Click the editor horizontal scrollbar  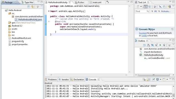pyautogui.click(x=89, y=75)
